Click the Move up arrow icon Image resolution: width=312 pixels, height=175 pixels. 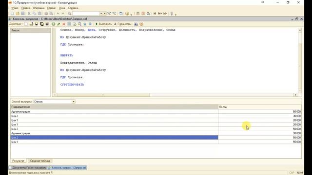tap(85, 24)
